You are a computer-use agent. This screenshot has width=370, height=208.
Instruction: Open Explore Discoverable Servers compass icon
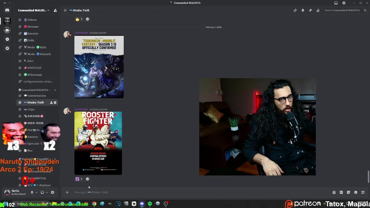7,48
